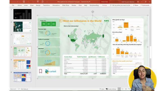Switch to Normal view icon in status bar
The width and height of the screenshot is (161, 91).
pyautogui.click(x=119, y=89)
